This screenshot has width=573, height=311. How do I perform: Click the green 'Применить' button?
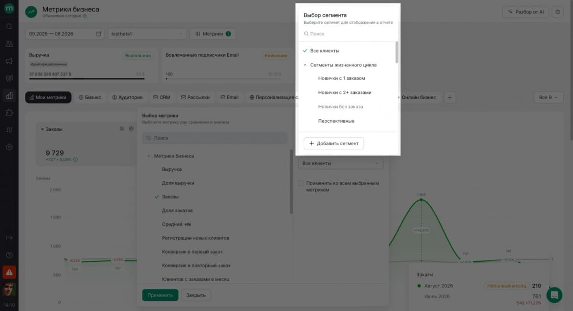(160, 295)
